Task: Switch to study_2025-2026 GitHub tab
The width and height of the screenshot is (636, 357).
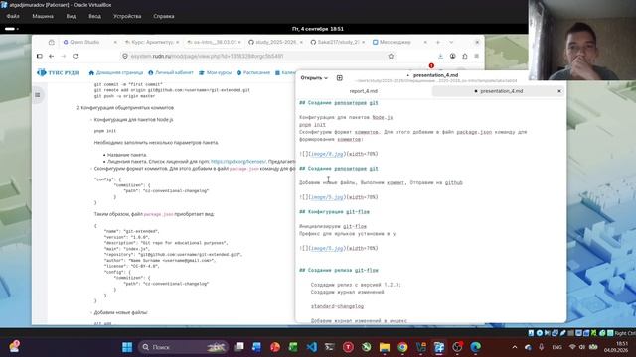Action: (x=276, y=42)
